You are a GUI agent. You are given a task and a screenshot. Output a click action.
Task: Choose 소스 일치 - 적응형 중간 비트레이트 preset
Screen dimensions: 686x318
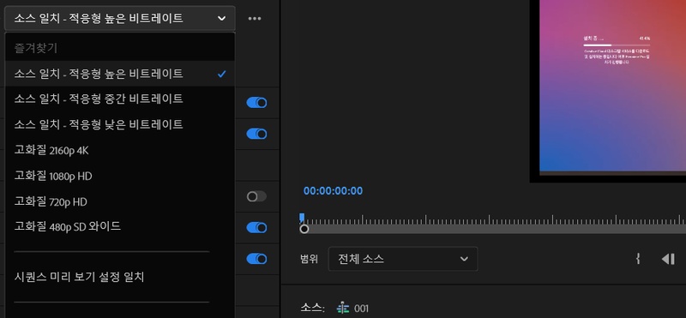pyautogui.click(x=120, y=99)
